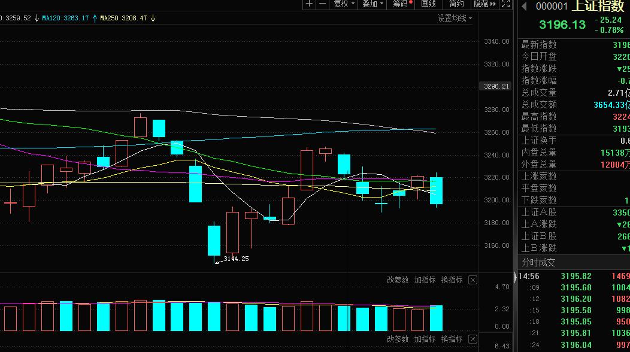
Task: Click the panel splitter handle beside 14:56
Action: [x=516, y=277]
